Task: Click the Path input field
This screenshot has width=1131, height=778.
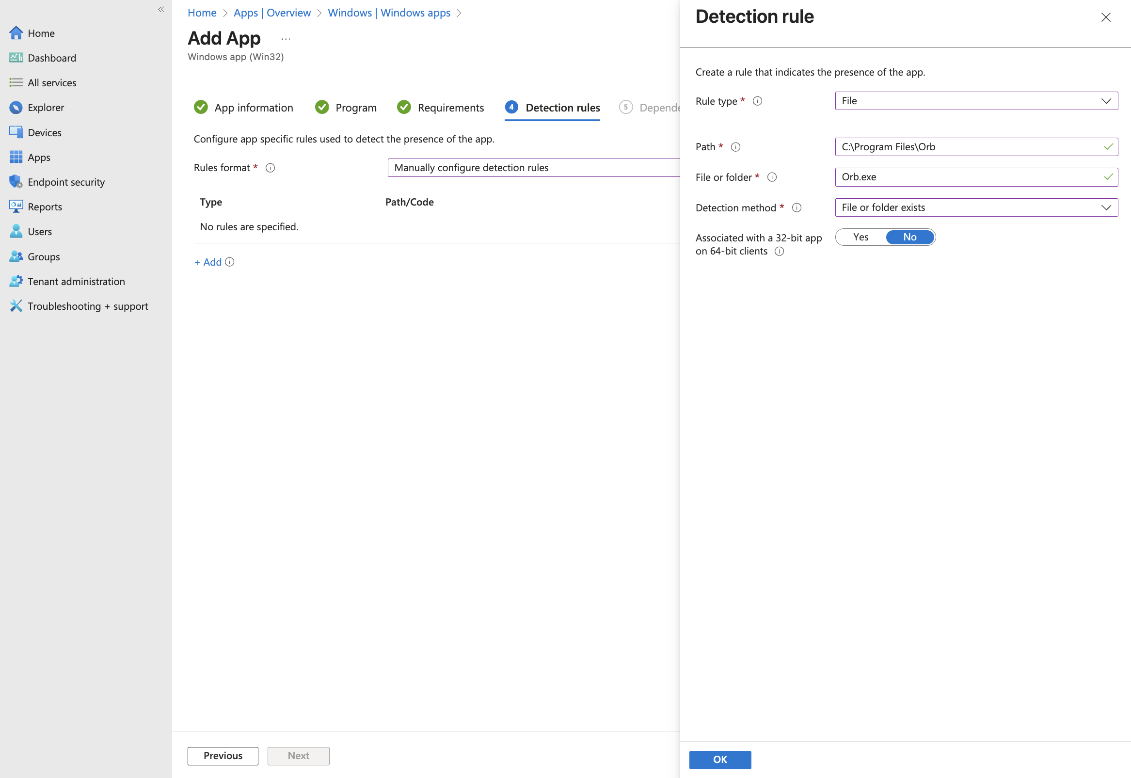Action: click(970, 147)
